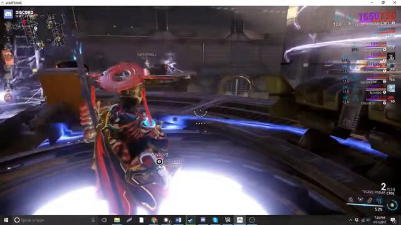Open the white document app on the taskbar
The height and width of the screenshot is (225, 401).
[142, 220]
